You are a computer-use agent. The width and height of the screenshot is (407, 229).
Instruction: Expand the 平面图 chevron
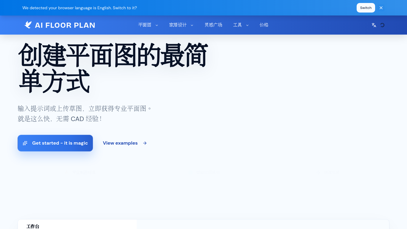point(157,25)
